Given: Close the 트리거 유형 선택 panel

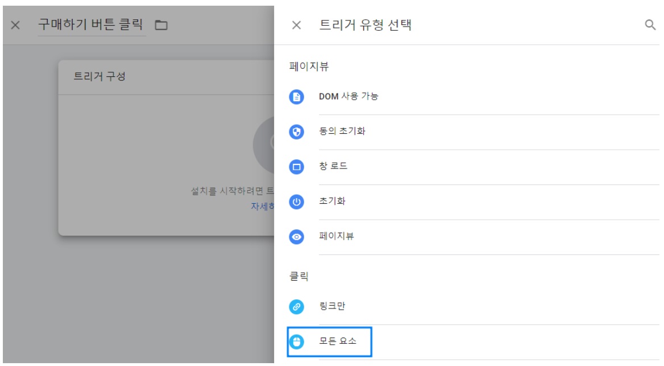Looking at the screenshot, I should [296, 25].
